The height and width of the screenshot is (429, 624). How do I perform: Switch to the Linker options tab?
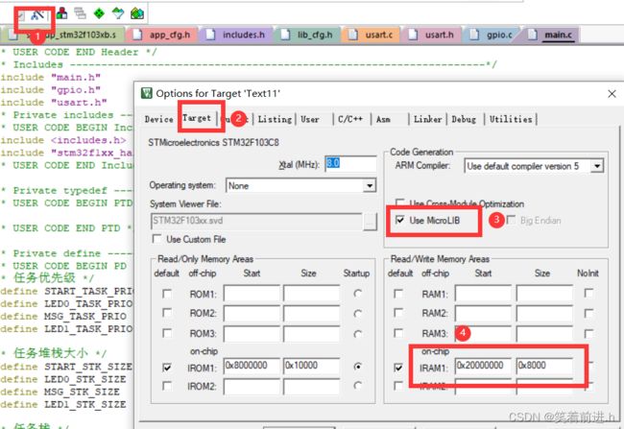point(428,119)
